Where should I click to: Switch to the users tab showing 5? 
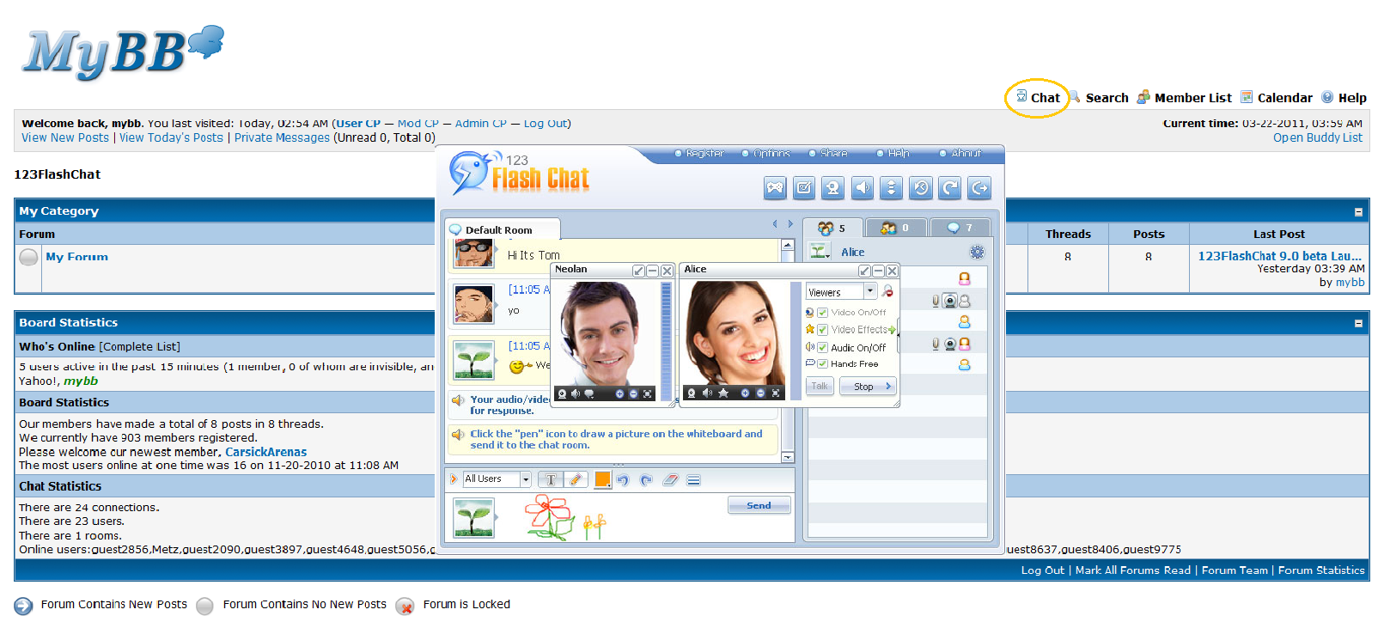(x=832, y=228)
